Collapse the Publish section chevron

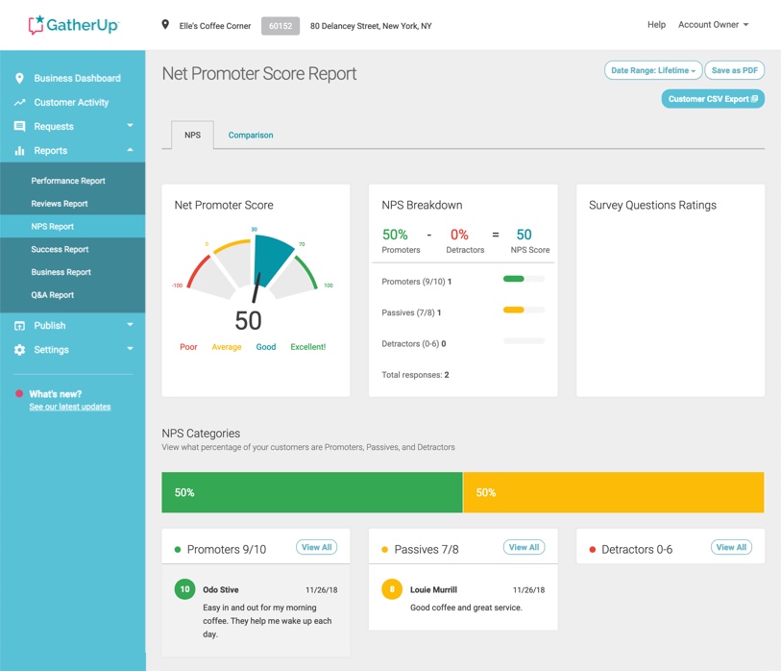[x=129, y=325]
